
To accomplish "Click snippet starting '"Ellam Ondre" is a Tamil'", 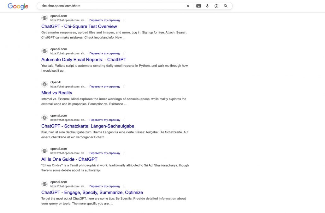I will (x=115, y=168).
